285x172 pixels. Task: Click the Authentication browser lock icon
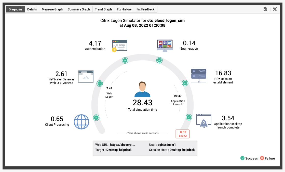click(119, 46)
